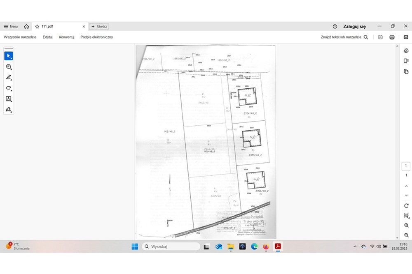
Task: Choose the add comment tool
Action: [8, 67]
